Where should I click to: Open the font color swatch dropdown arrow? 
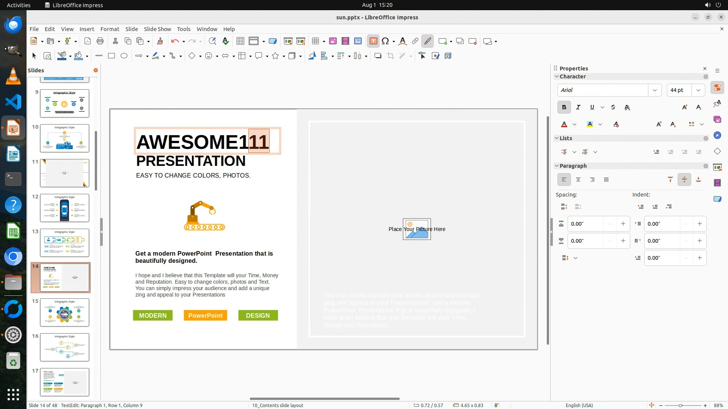(574, 125)
